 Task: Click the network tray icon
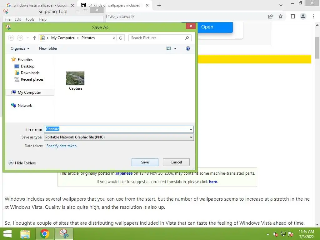pos(283,234)
